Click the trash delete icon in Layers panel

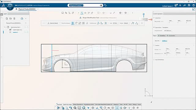(x=14, y=19)
